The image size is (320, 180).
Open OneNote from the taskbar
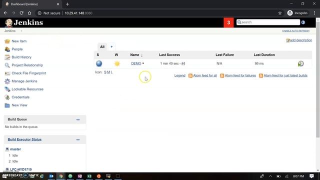pyautogui.click(x=80, y=176)
